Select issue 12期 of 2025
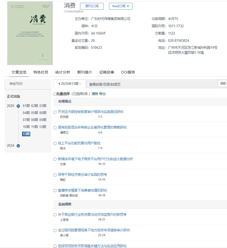 tap(43, 127)
